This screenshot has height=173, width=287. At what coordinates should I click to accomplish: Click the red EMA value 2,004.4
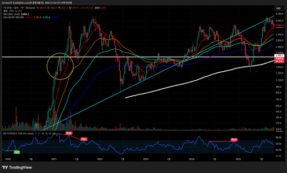pos(28,17)
